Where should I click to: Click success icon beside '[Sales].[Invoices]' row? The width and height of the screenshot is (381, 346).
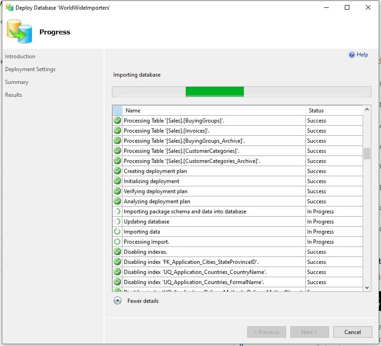[117, 131]
